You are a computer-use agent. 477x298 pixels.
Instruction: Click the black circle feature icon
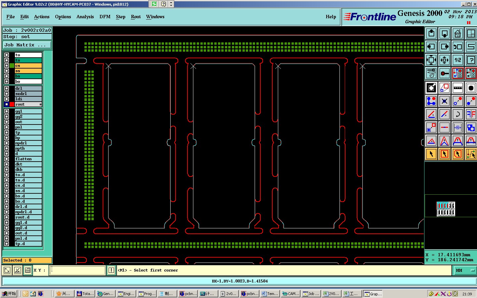(471, 88)
